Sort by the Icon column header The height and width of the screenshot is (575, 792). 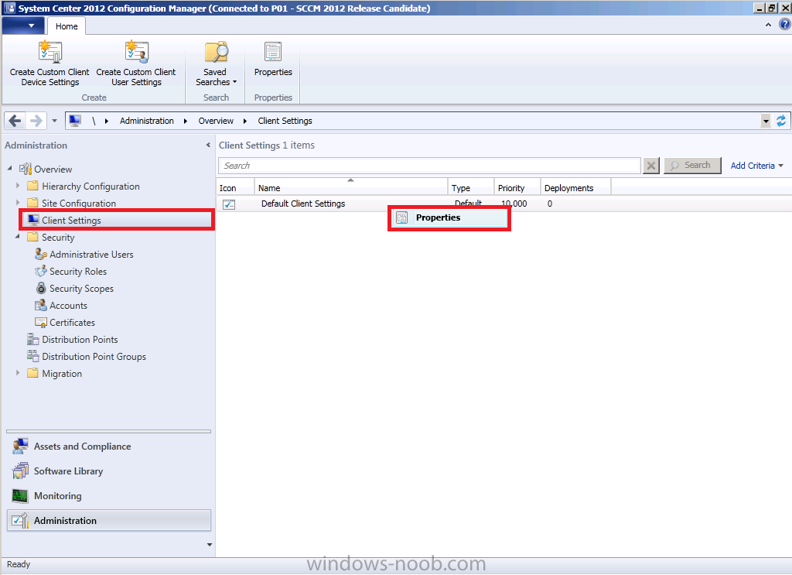tap(235, 187)
